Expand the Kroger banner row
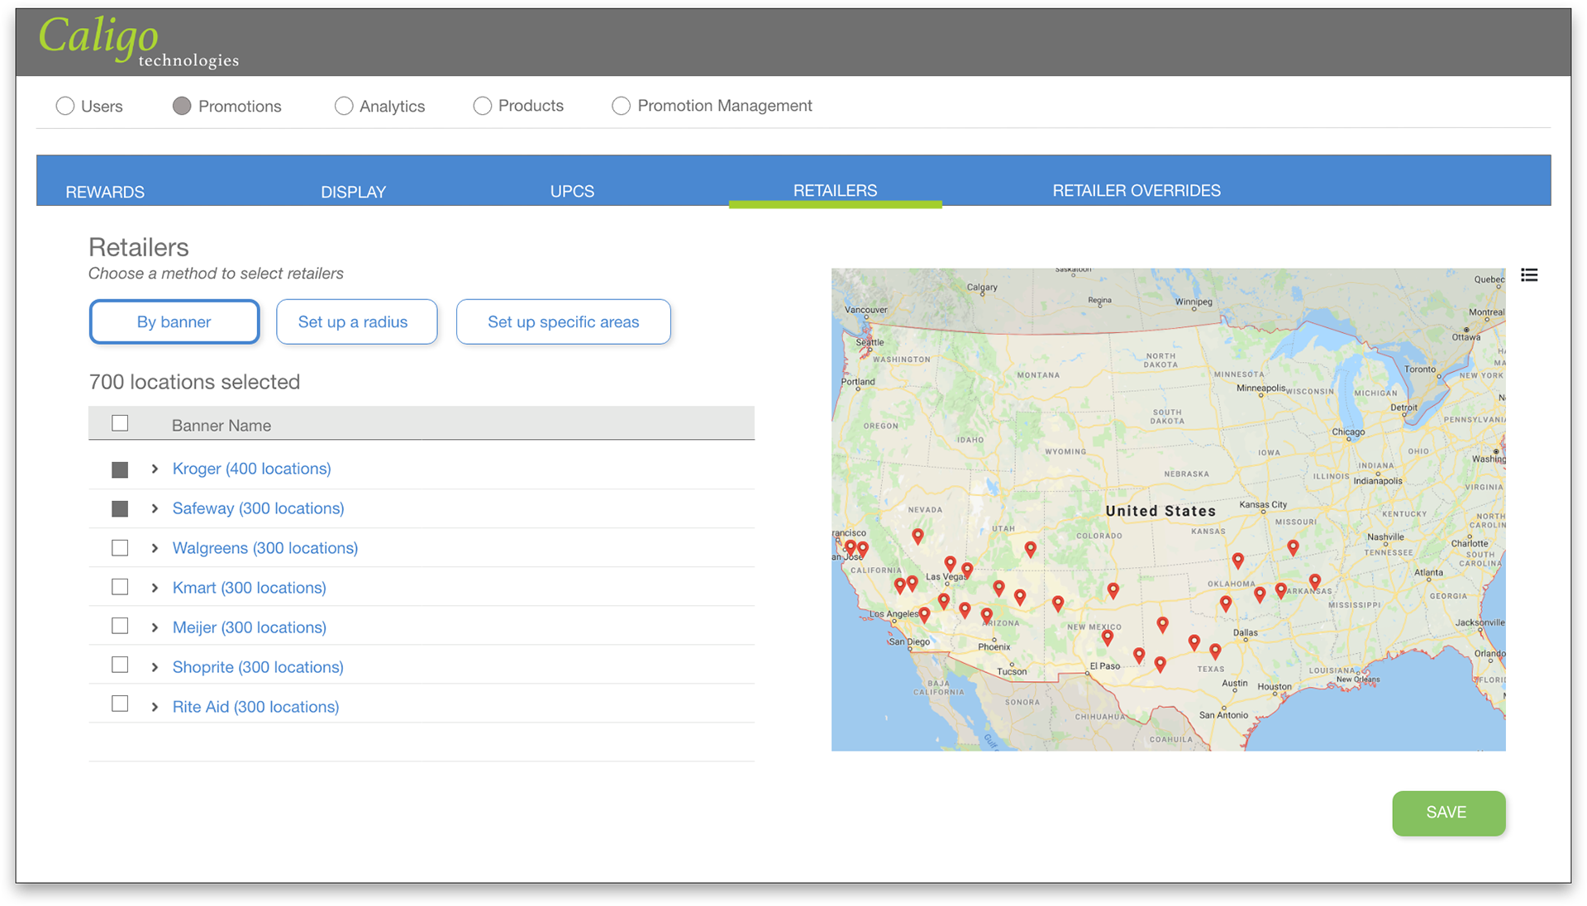 (x=155, y=469)
